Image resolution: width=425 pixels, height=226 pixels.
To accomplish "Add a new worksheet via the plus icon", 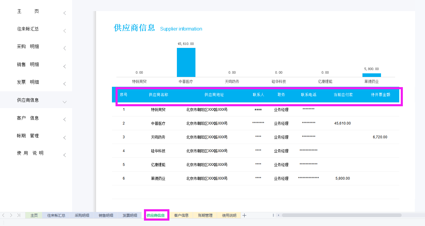I will pos(244,215).
